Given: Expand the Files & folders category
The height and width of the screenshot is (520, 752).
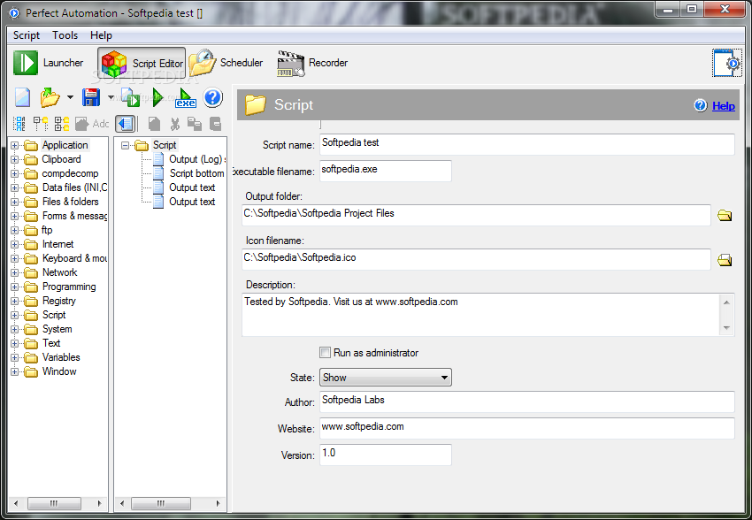Looking at the screenshot, I should (x=15, y=202).
